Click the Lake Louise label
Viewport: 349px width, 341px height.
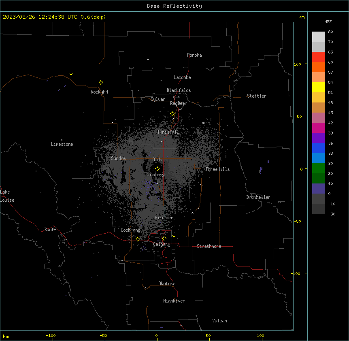coord(7,196)
